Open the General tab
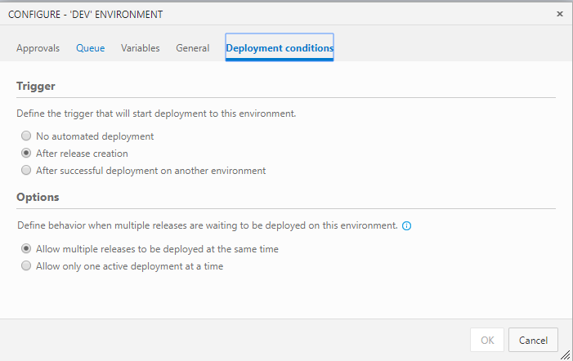Screen dimensions: 573x361 point(193,48)
